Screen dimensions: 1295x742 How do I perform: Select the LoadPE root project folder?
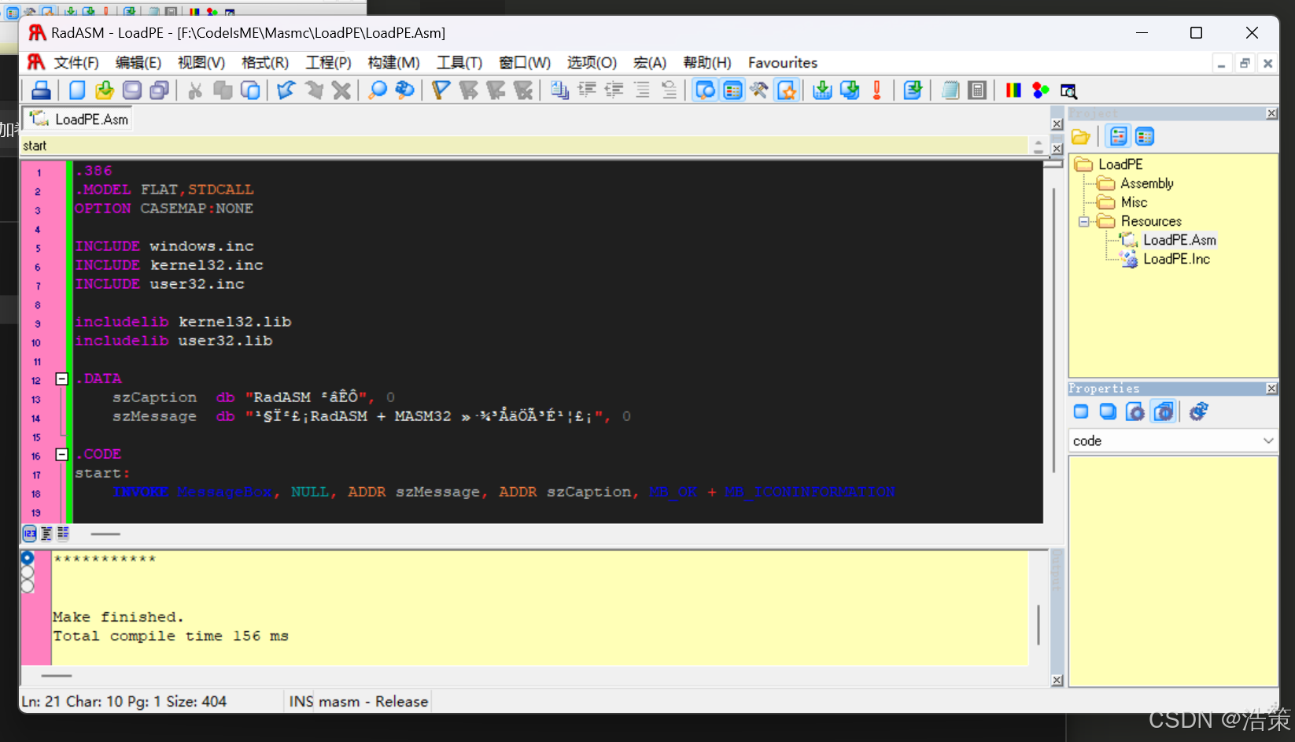[x=1120, y=164]
